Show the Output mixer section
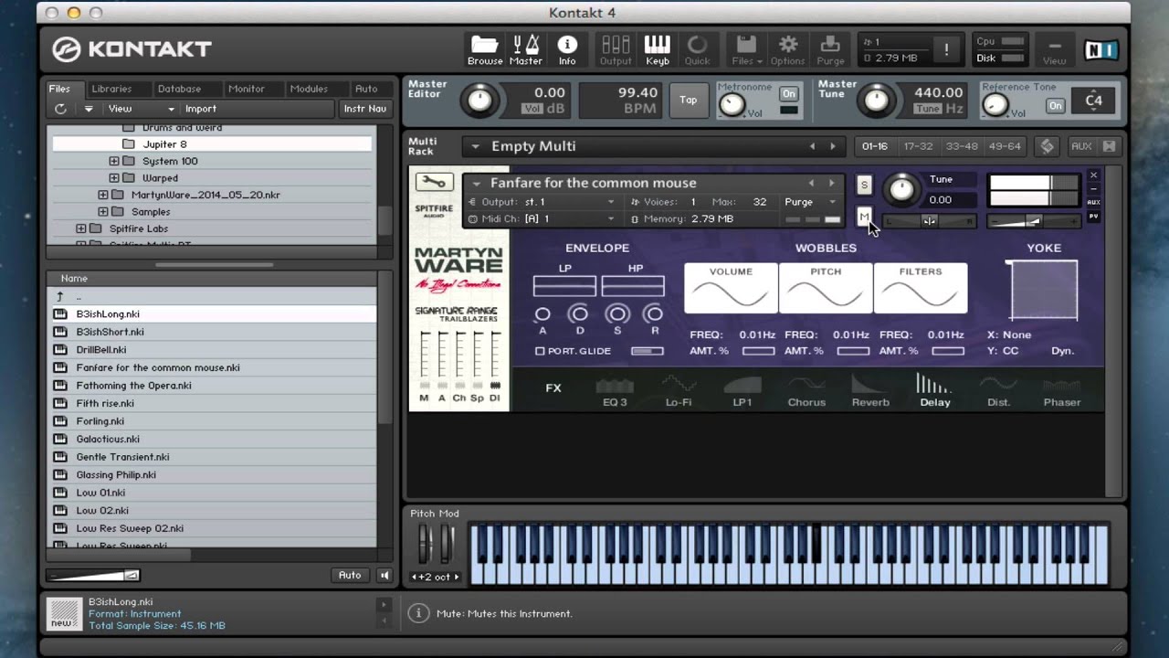 point(616,49)
